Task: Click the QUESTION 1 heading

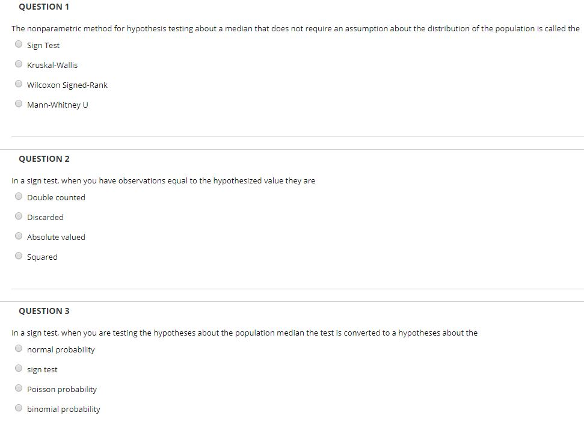Action: 44,7
